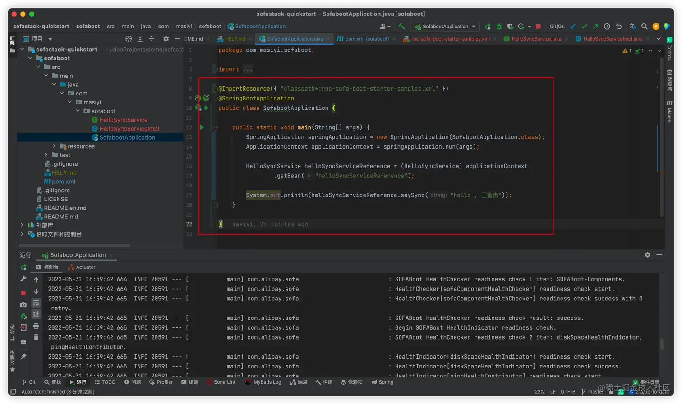This screenshot has height=404, width=682.
Task: Collapse all in project panel
Action: [x=152, y=39]
